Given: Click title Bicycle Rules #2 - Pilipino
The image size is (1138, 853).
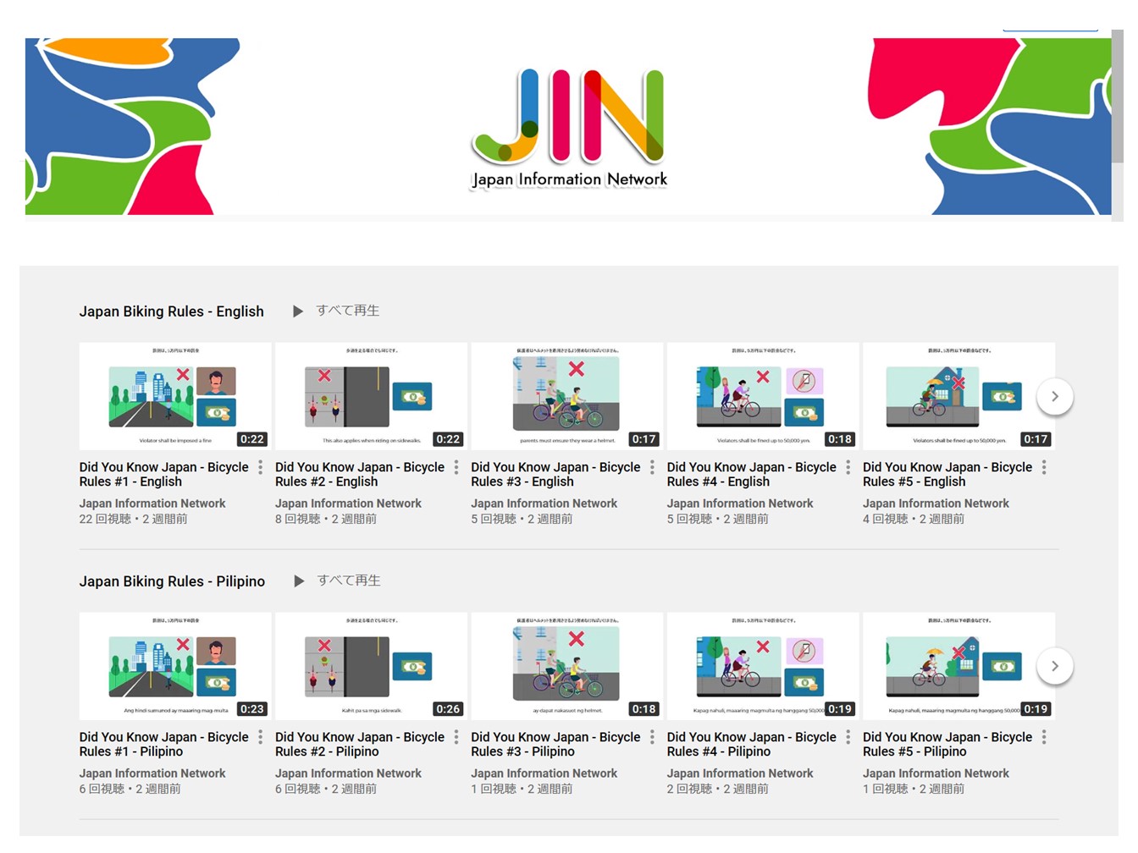Looking at the screenshot, I should click(360, 744).
